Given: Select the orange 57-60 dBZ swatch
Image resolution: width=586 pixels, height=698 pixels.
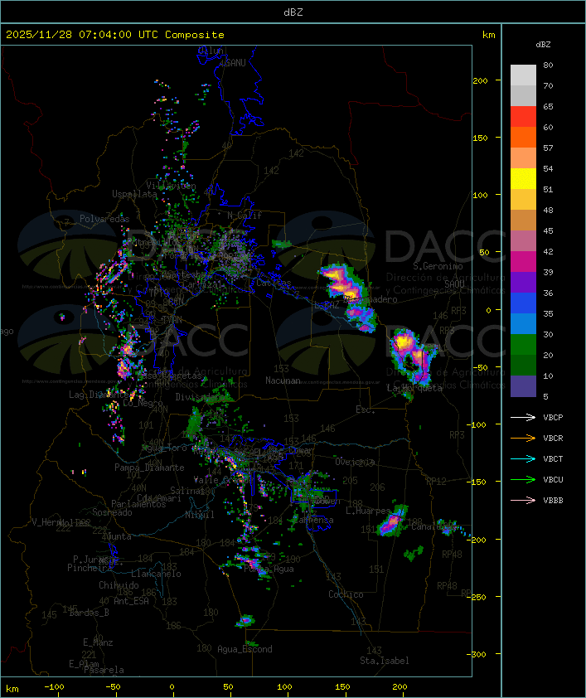Looking at the screenshot, I should coord(523,137).
